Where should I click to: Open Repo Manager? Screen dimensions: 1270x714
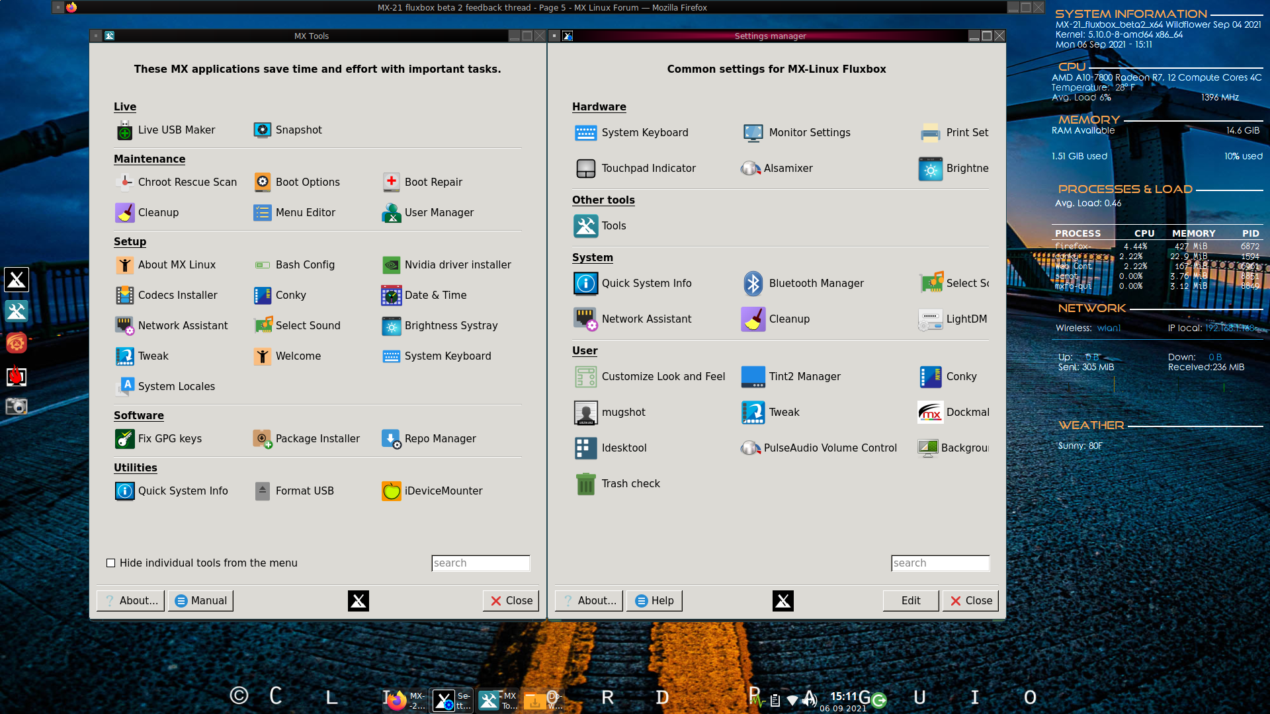tap(429, 438)
